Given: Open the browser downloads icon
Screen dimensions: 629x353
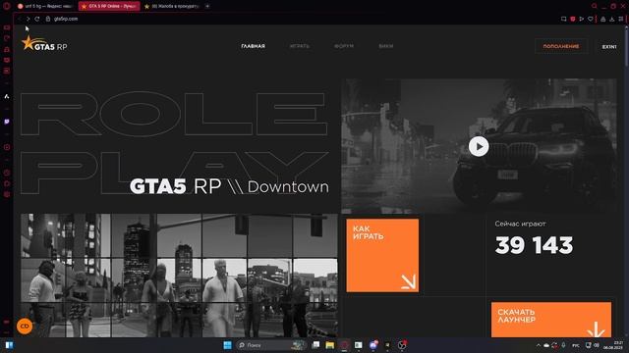Looking at the screenshot, I should [611, 19].
